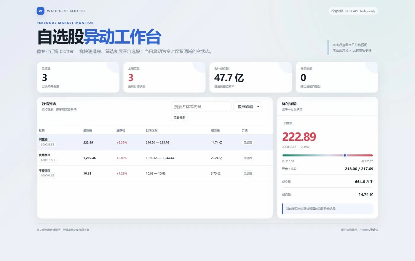
Task: Click the 无返回 badge in the 平安银行 row
Action: [248, 173]
